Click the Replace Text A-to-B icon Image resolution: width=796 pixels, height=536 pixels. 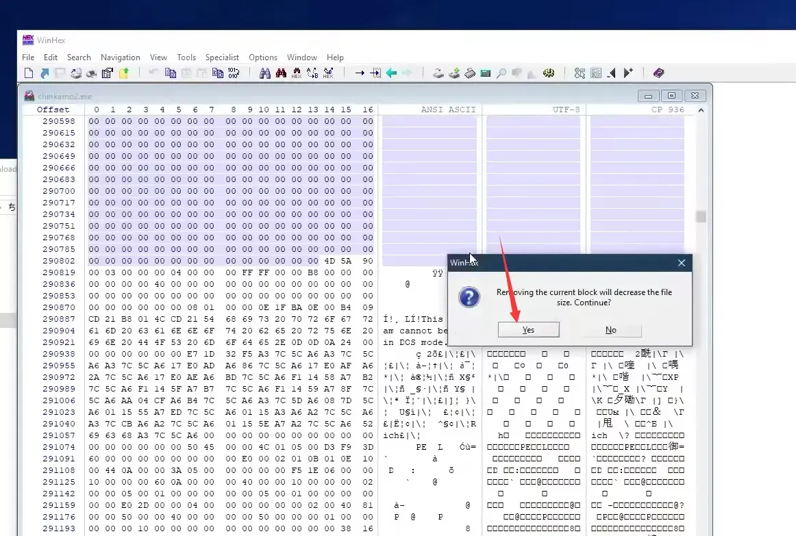point(312,73)
